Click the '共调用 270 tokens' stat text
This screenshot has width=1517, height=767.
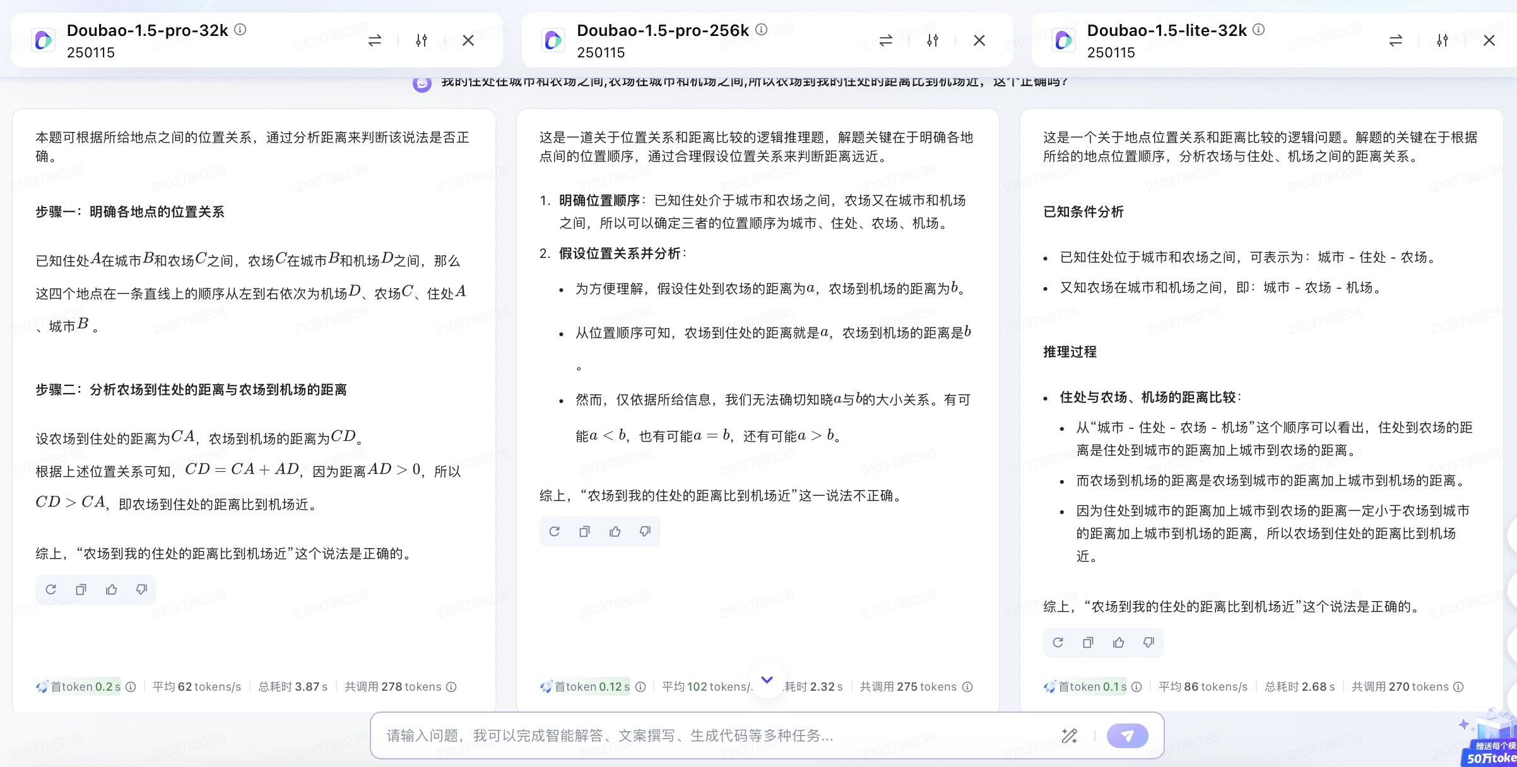pyautogui.click(x=1400, y=687)
